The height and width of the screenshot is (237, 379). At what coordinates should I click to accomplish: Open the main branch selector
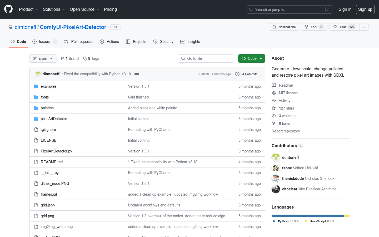tap(43, 58)
